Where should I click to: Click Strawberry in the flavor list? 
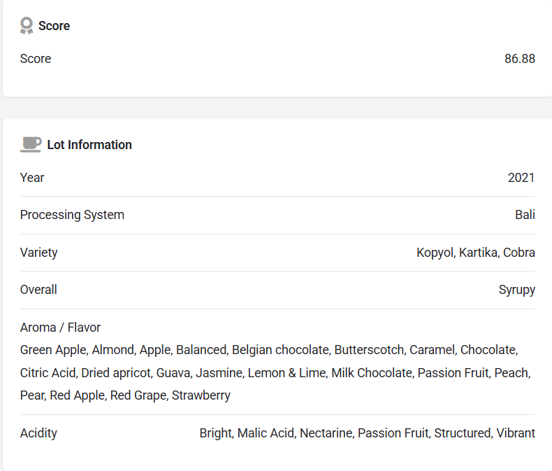point(201,395)
